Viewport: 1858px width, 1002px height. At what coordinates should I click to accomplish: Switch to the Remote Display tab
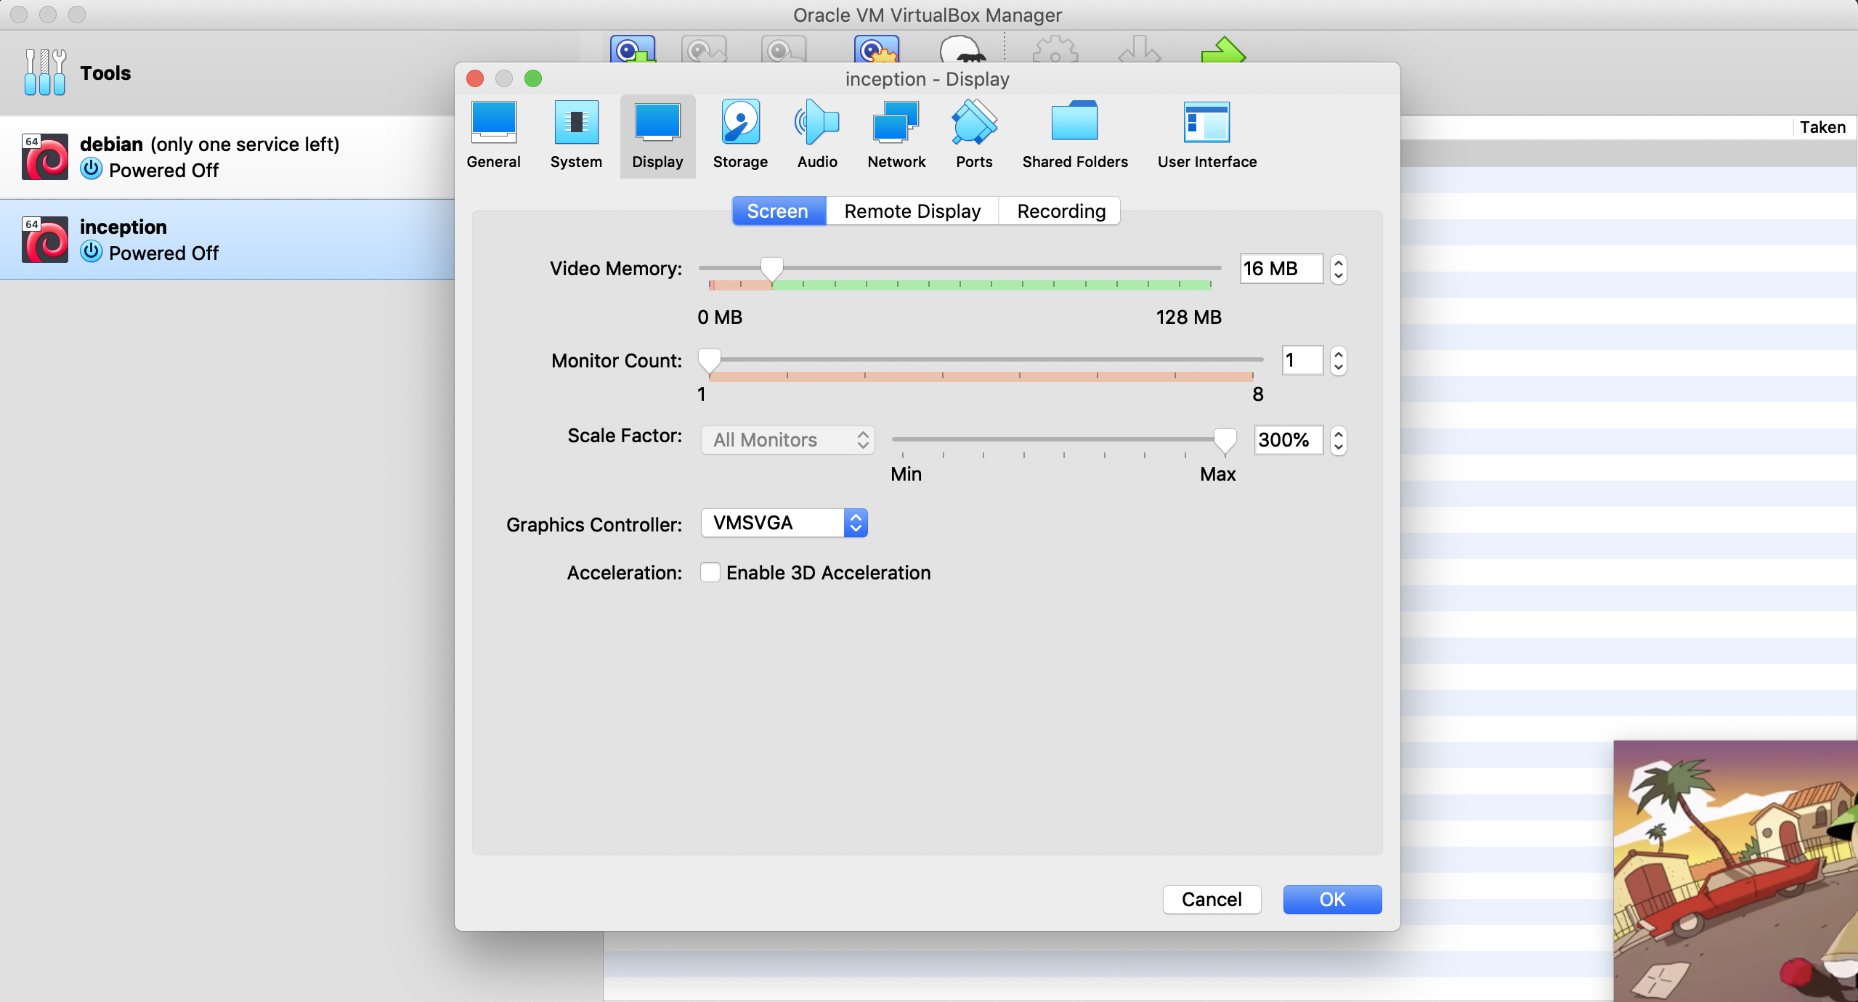click(x=912, y=211)
